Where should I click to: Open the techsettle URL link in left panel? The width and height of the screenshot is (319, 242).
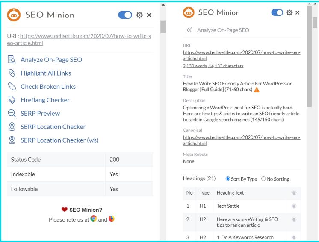[79, 39]
